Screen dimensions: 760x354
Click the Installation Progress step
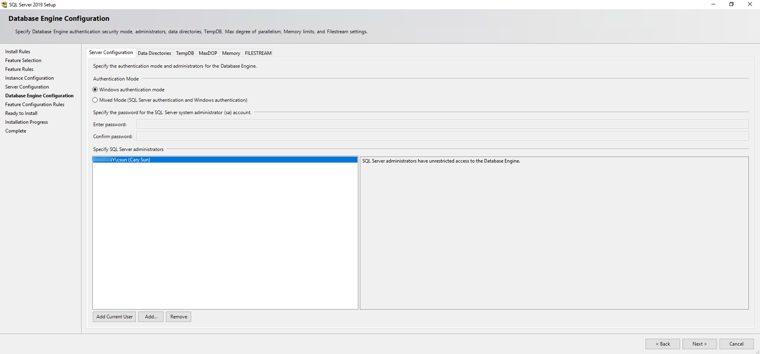click(x=27, y=122)
